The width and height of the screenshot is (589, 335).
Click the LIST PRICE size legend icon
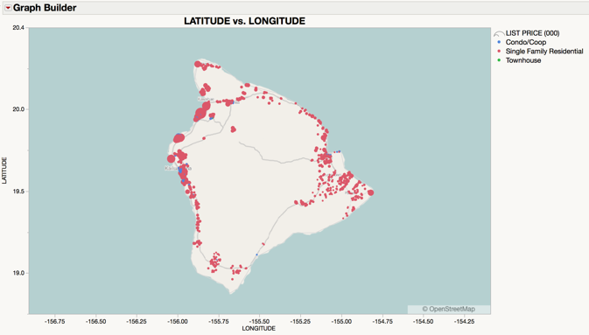coord(499,34)
